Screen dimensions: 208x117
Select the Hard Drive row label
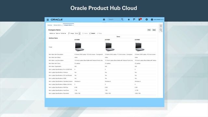coord(59,90)
